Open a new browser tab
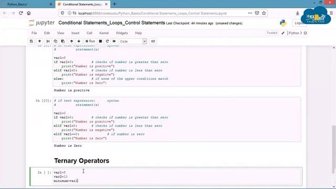The width and height of the screenshot is (336, 189). [114, 4]
